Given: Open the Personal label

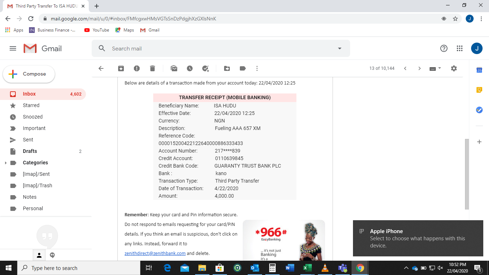Looking at the screenshot, I should point(43,208).
